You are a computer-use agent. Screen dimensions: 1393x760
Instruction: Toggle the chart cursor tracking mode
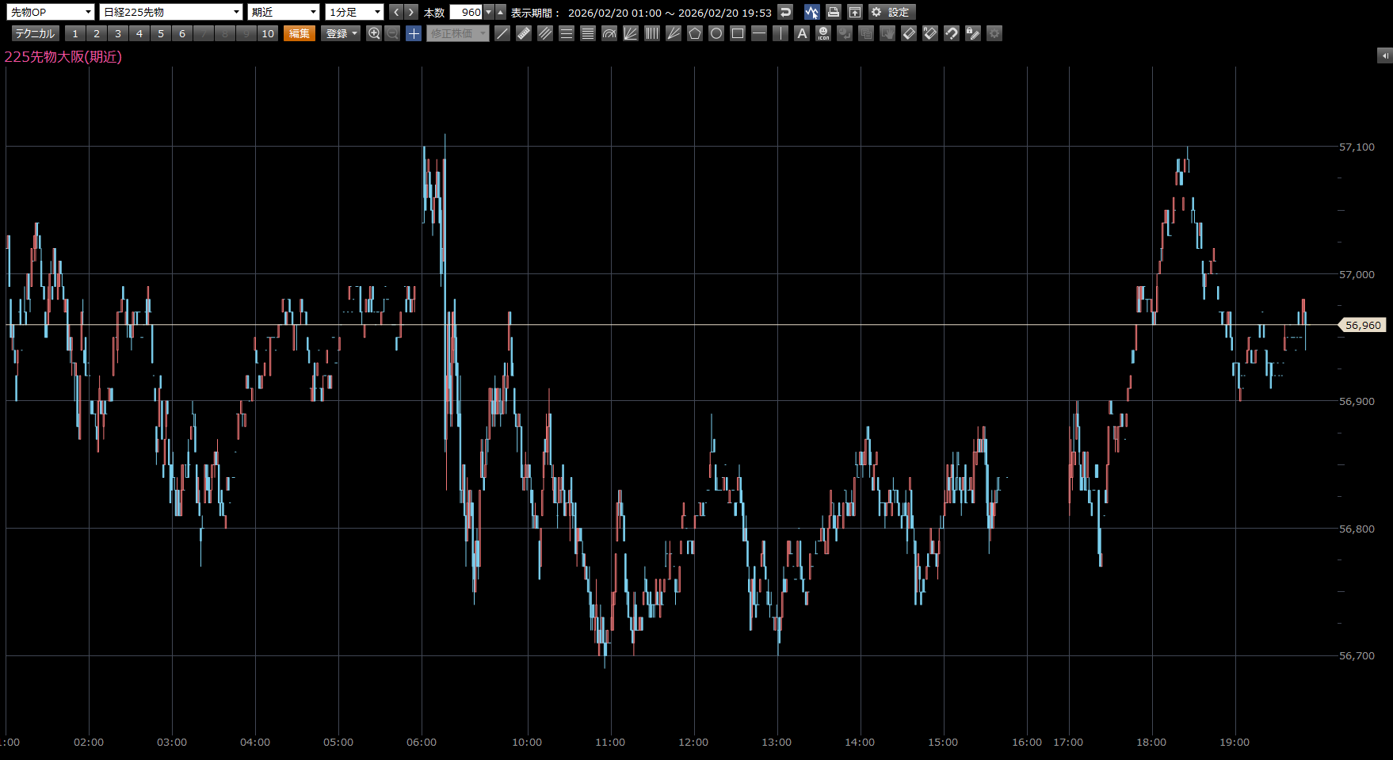pos(811,12)
